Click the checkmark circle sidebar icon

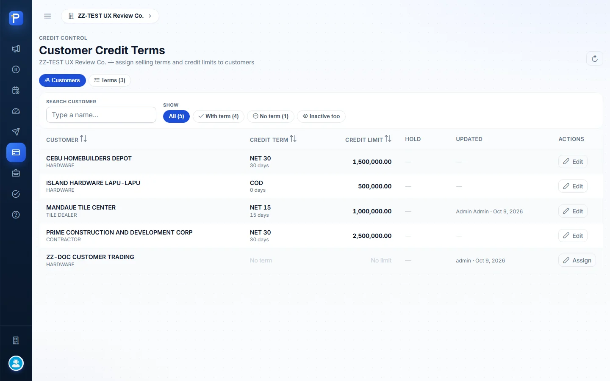pyautogui.click(x=16, y=194)
